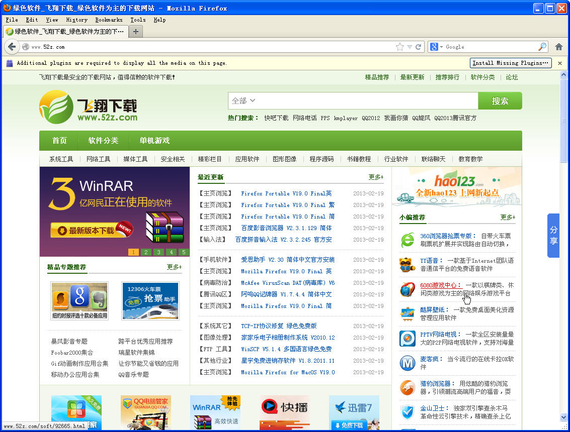Screen dimensions: 570x432
Task: Switch to banner slide number 5
Action: point(184,252)
